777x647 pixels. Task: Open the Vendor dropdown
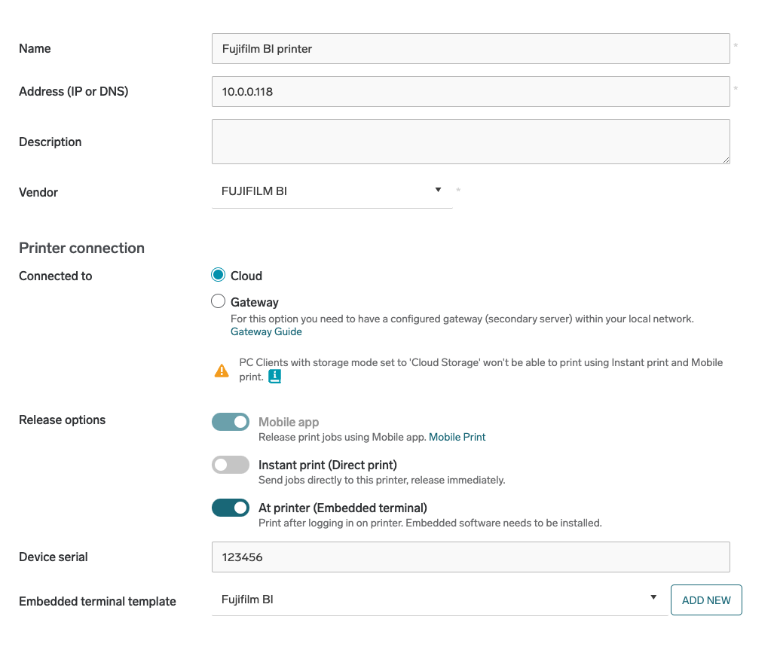coord(332,191)
